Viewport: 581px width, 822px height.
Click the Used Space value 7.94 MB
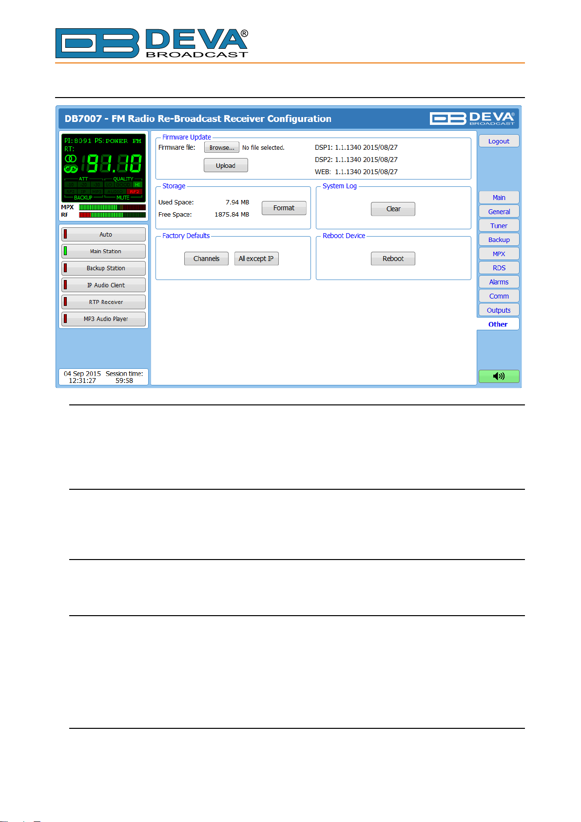tap(237, 202)
